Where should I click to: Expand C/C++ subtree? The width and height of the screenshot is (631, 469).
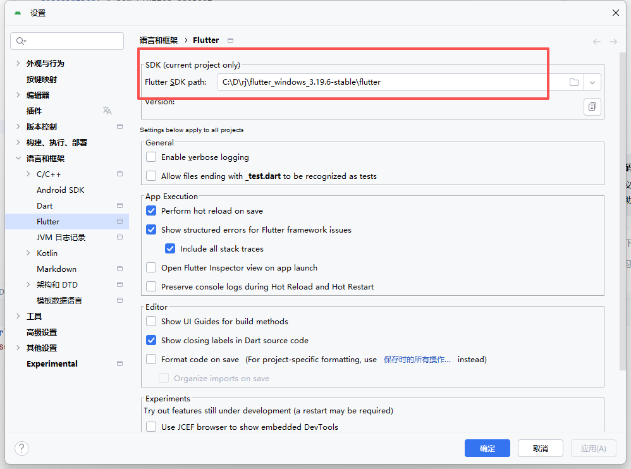(28, 174)
